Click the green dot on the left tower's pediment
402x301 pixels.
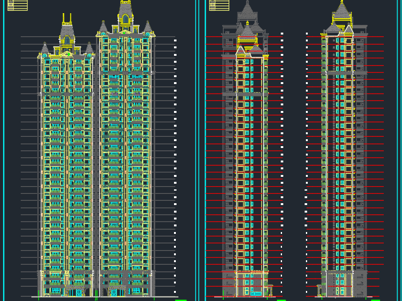pos(68,55)
